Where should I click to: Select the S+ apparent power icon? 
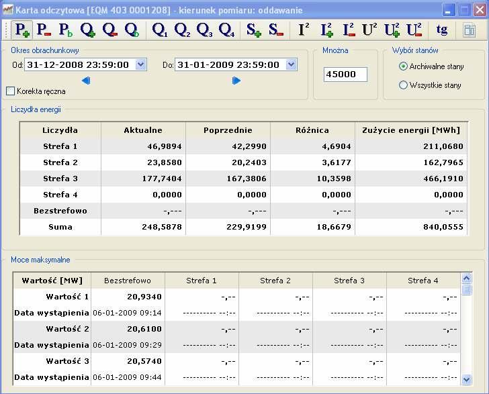point(253,30)
